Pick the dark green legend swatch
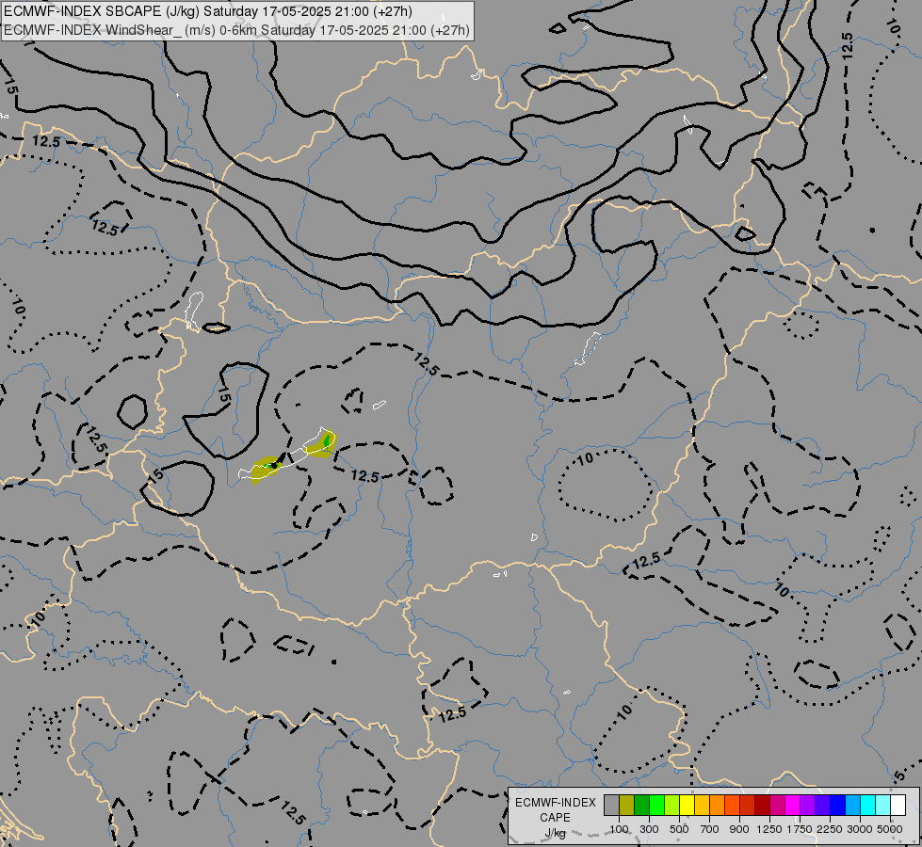Viewport: 922px width, 847px height. point(642,806)
